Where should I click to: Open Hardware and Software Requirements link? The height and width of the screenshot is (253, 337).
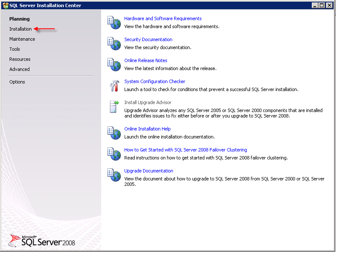click(x=163, y=19)
